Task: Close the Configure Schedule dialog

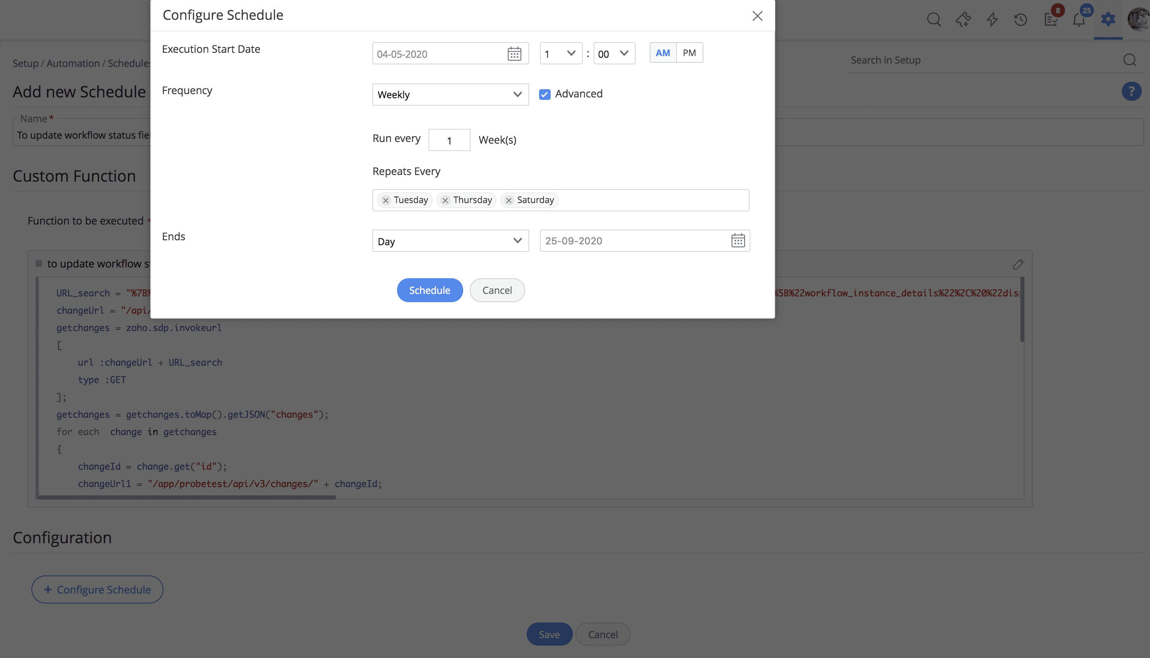Action: [x=757, y=16]
